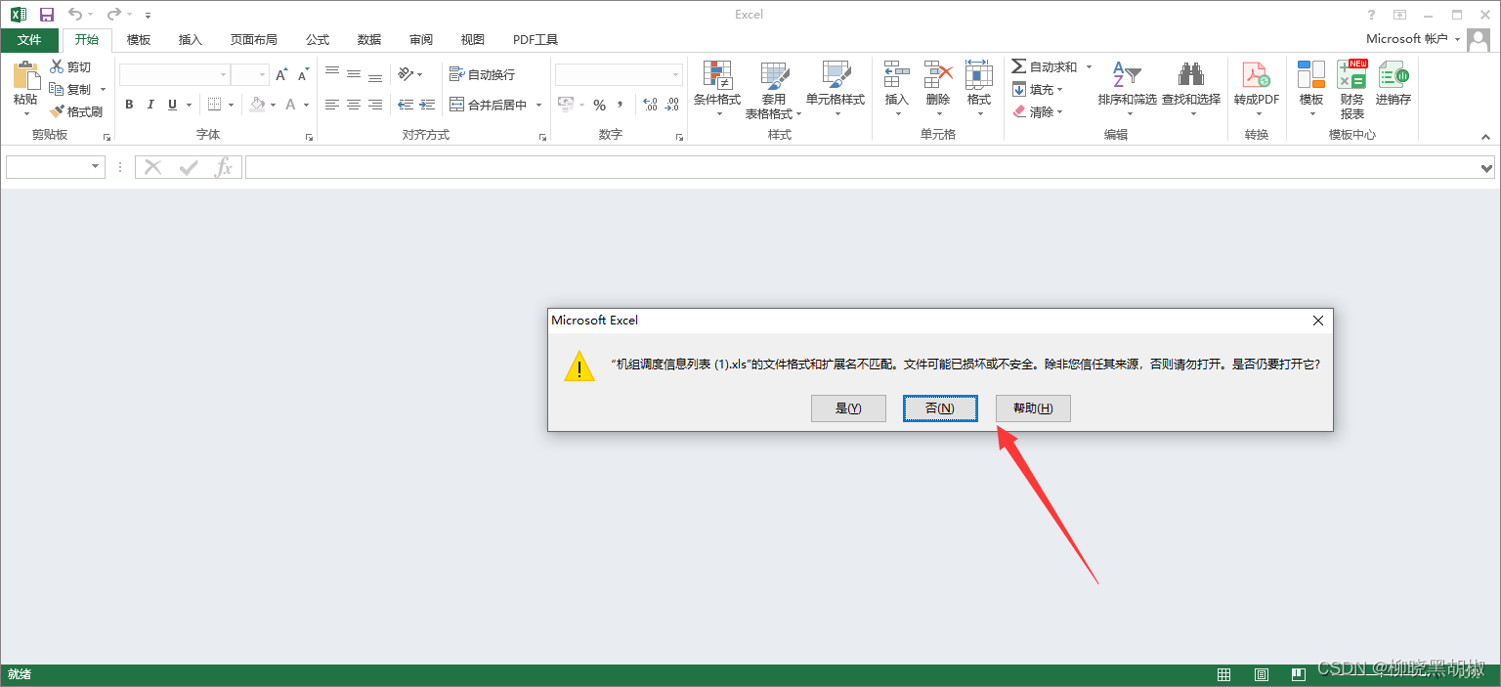Switch to the 模板 ribbon tab
The height and width of the screenshot is (687, 1501).
(x=139, y=40)
